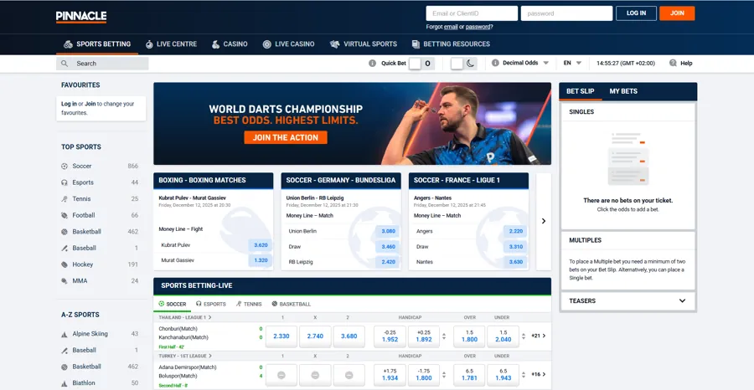
Task: Open Baseball in A-Z Sports
Action: pos(84,350)
